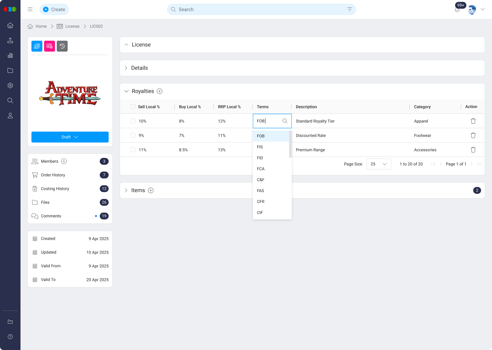Viewport: 492px width, 350px height.
Task: Toggle the select-all checkbox in Royalties header
Action: click(x=133, y=107)
